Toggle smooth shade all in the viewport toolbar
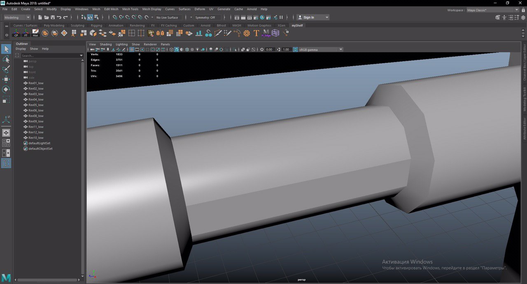This screenshot has height=284, width=527. point(177,50)
